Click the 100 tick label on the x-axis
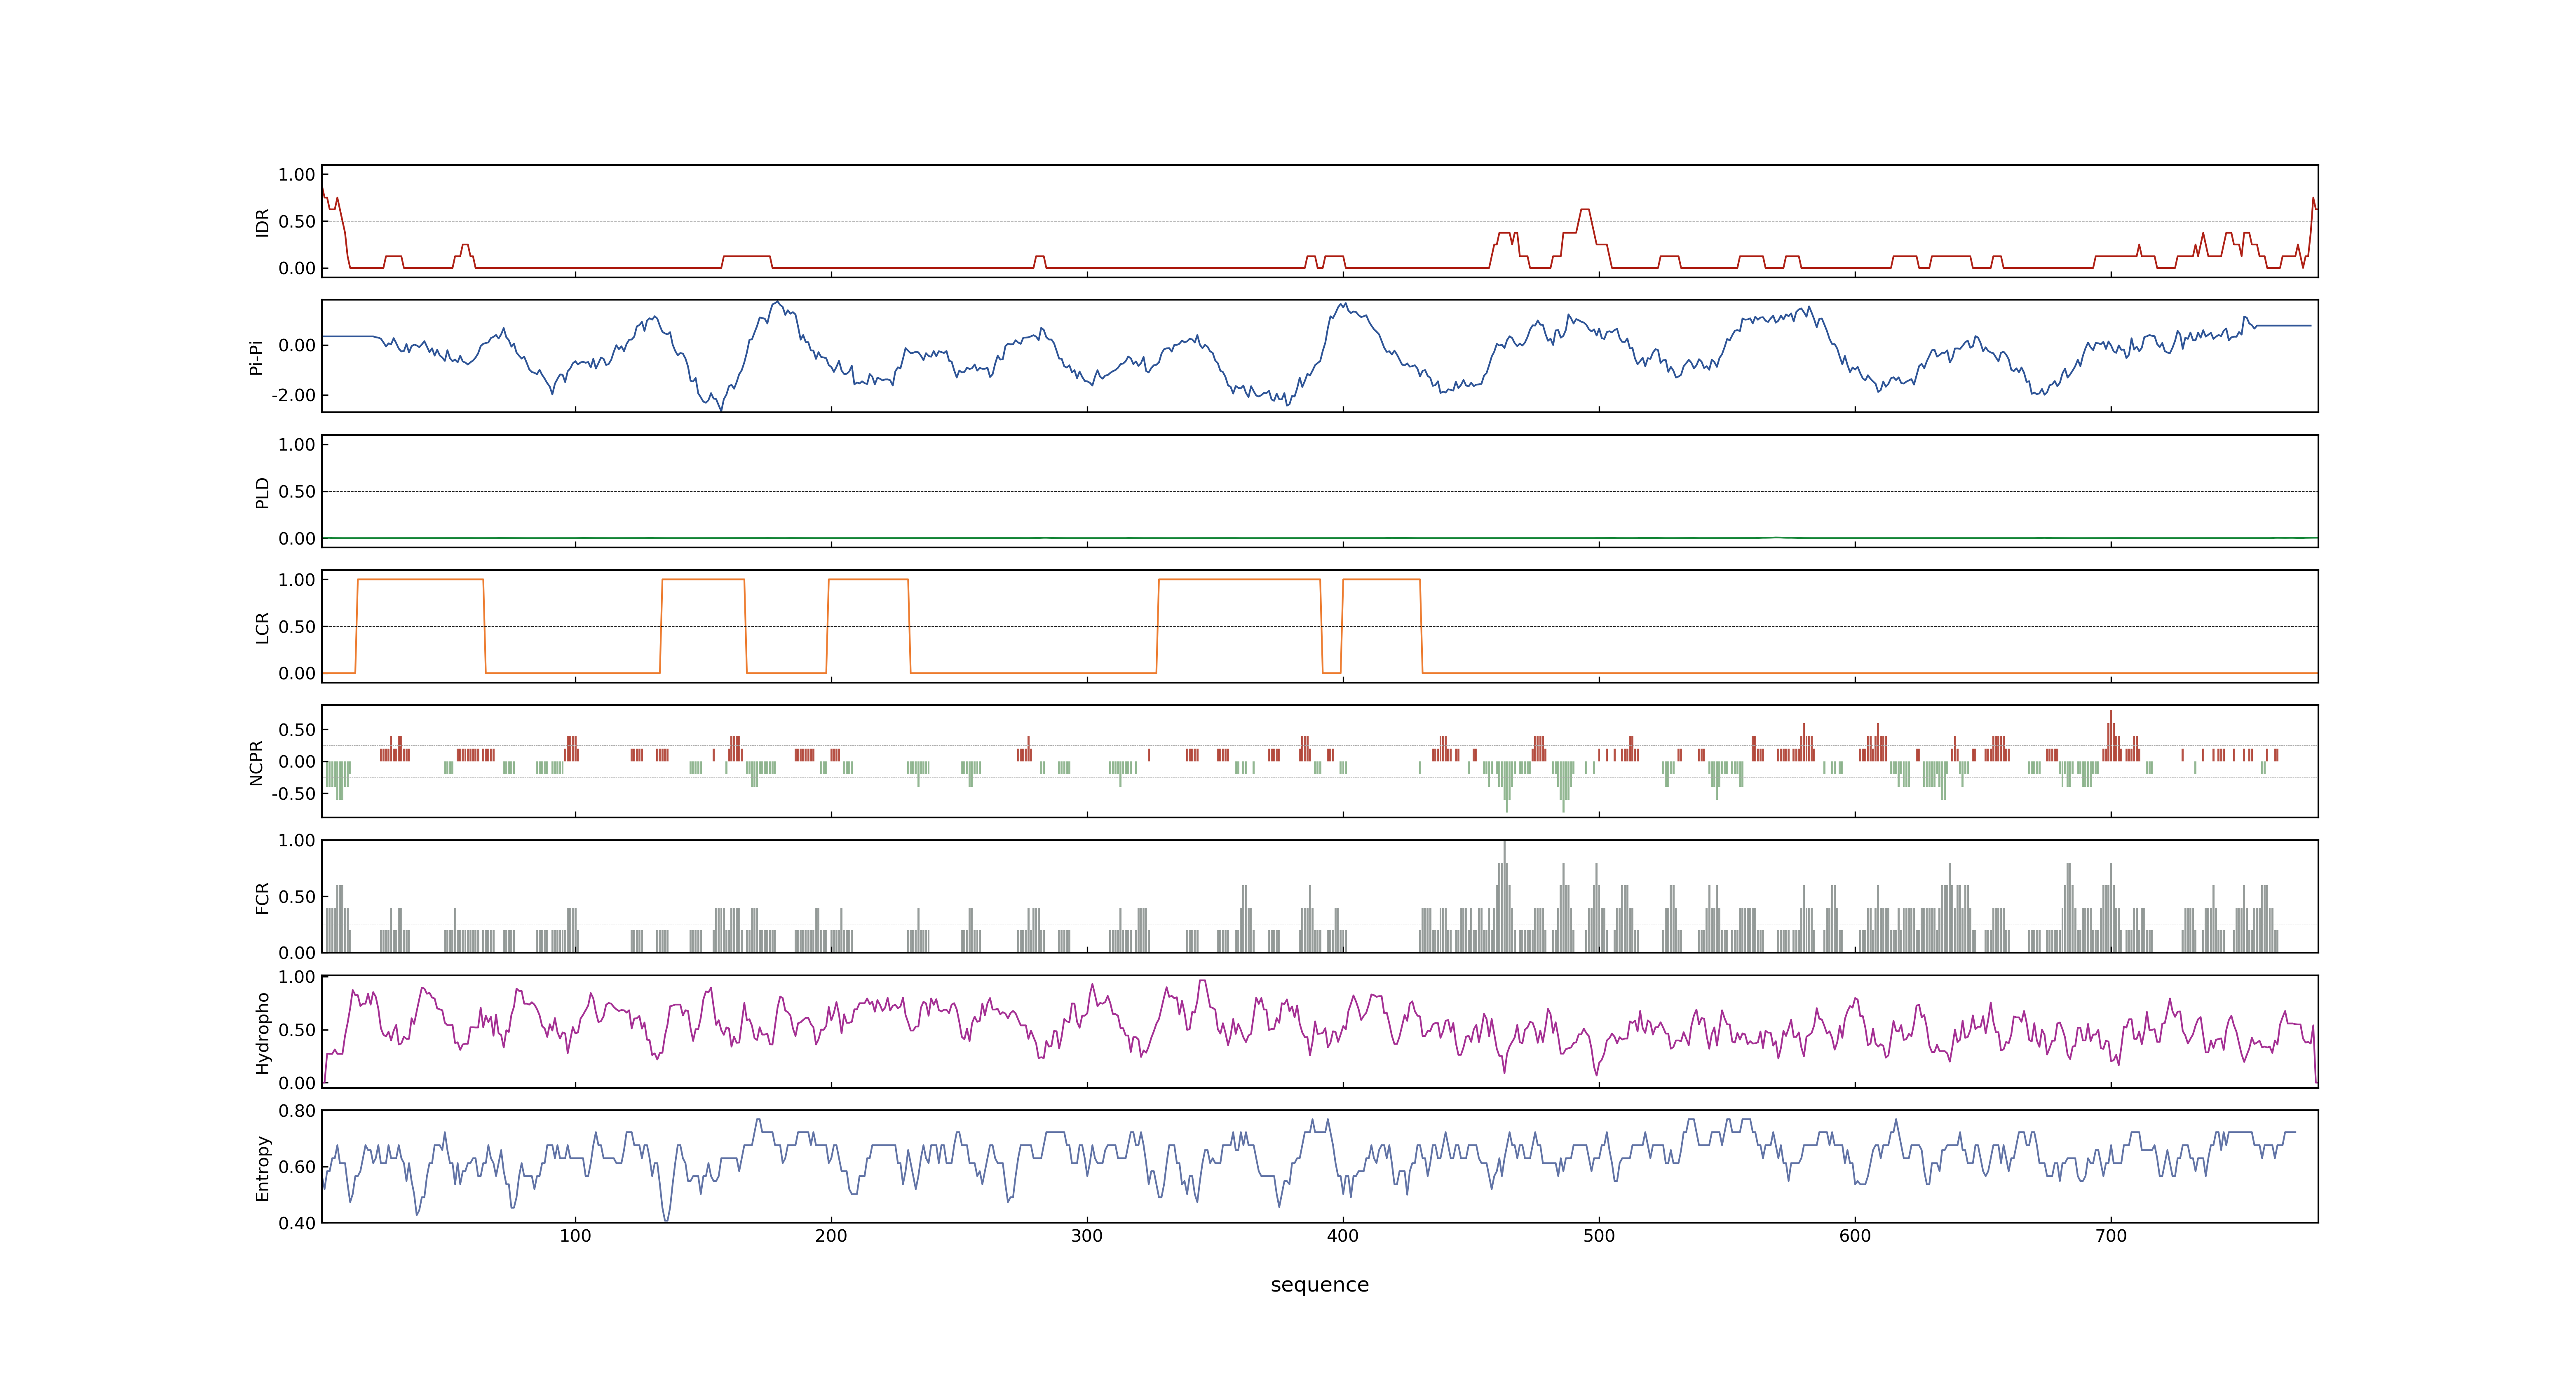Screen dimensions: 2576x1374 point(575,1236)
